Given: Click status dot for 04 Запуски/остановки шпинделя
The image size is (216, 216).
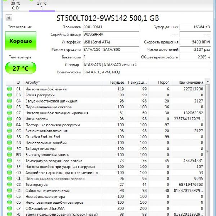Looking at the screenshot, I should [x=9, y=101].
